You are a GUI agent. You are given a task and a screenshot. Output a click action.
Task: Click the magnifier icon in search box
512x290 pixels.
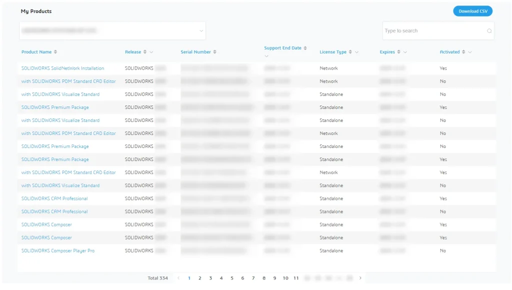(489, 30)
